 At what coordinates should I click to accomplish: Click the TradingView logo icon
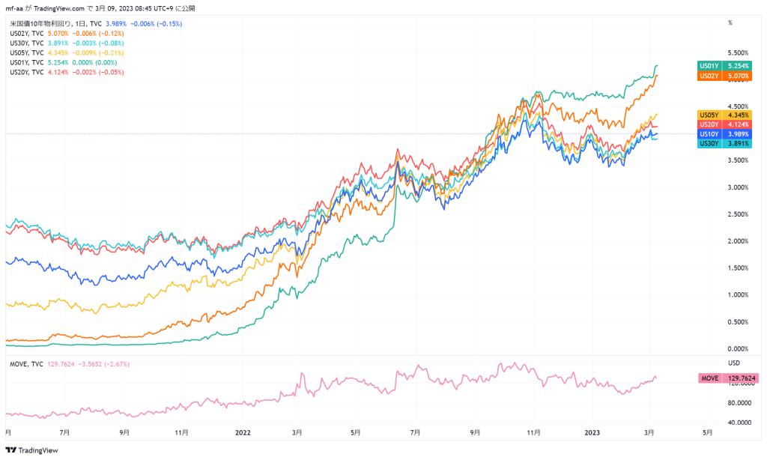10,450
